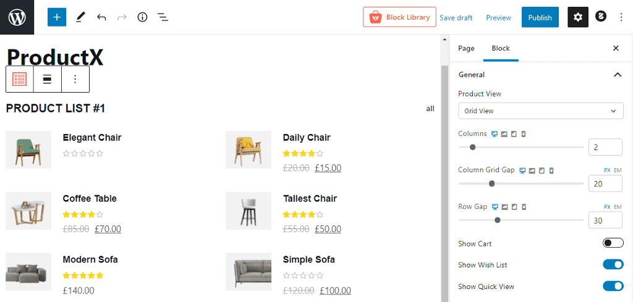Open the document Details info icon

pyautogui.click(x=142, y=17)
